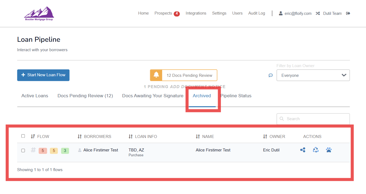Click the hash icon in Alice's flow row
The width and height of the screenshot is (366, 194).
(33, 150)
